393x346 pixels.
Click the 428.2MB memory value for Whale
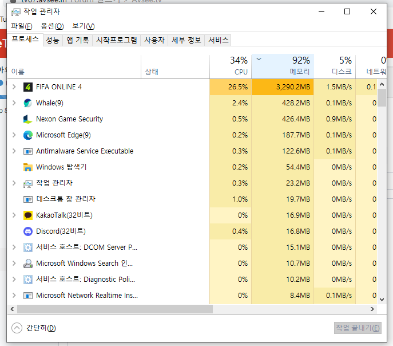pyautogui.click(x=296, y=103)
